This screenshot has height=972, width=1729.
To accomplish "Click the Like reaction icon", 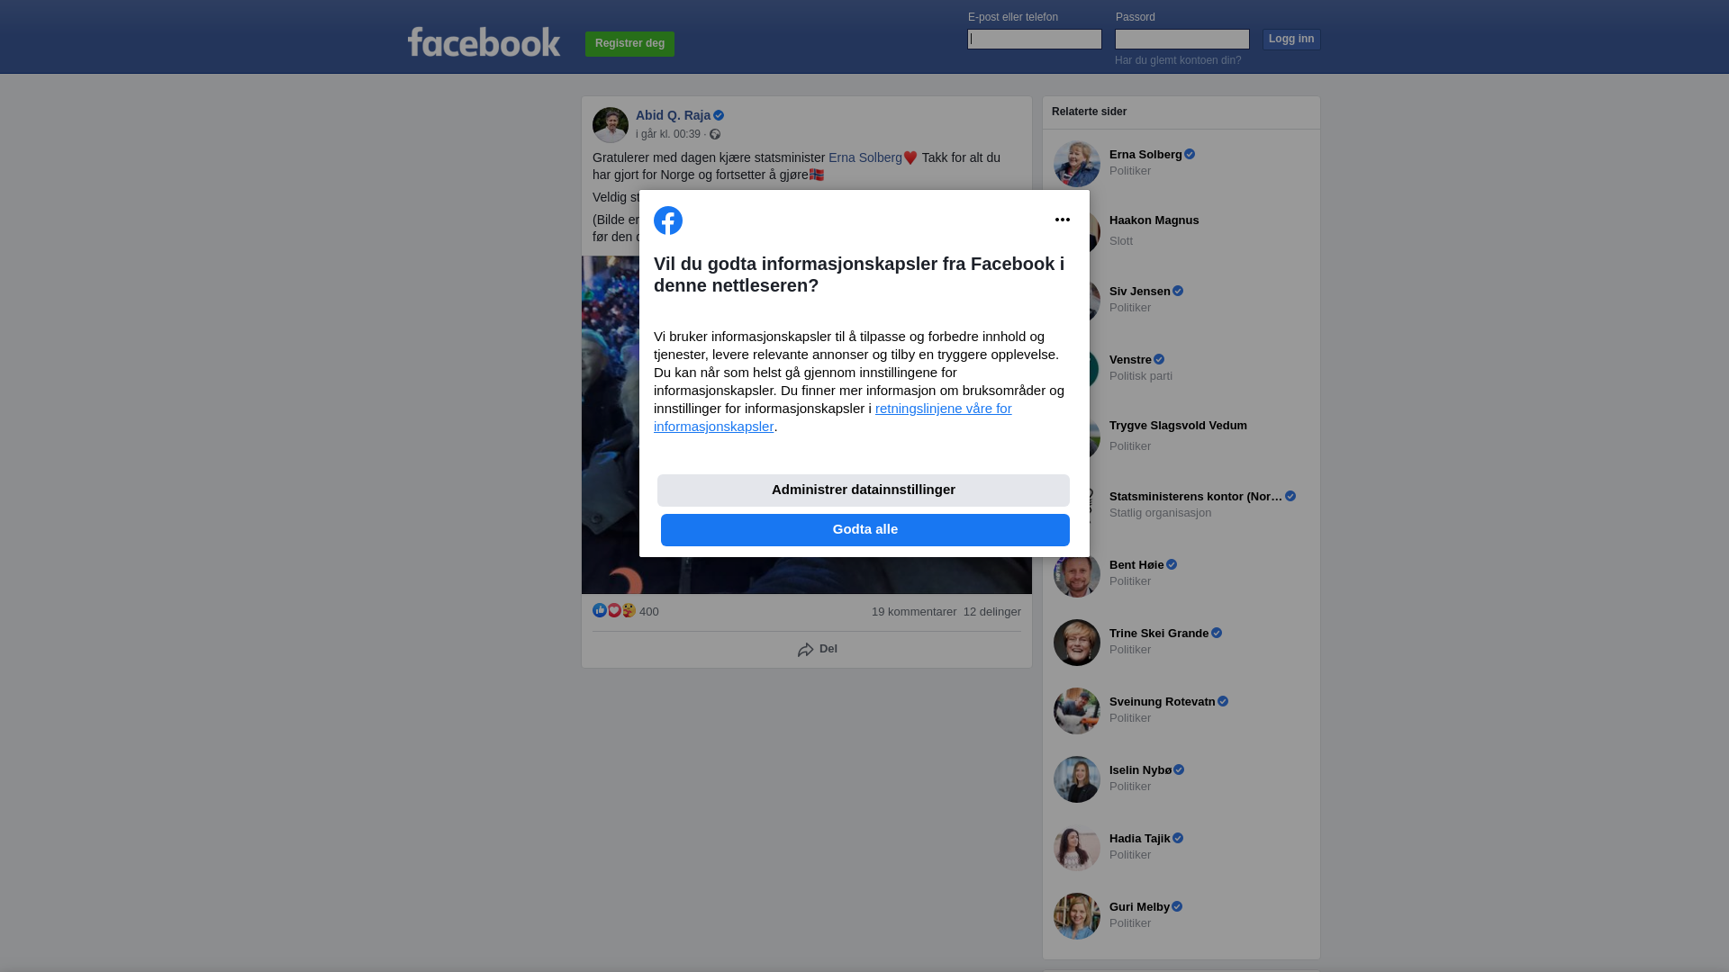I will [600, 610].
